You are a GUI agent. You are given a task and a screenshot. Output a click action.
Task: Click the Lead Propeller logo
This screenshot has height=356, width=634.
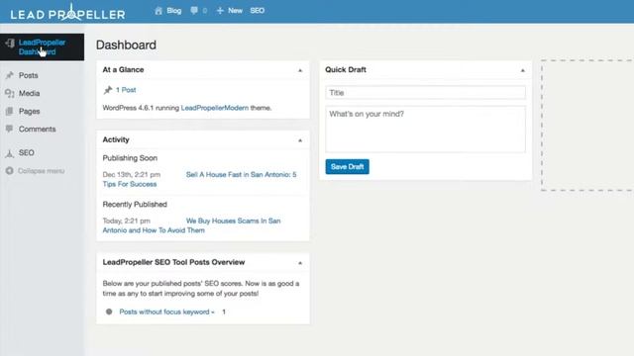67,13
